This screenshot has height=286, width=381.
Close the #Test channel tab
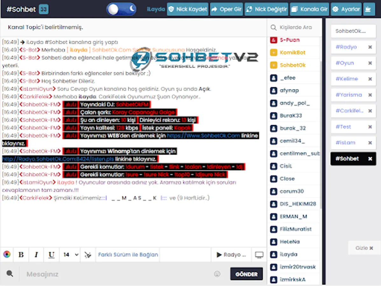coord(370,127)
